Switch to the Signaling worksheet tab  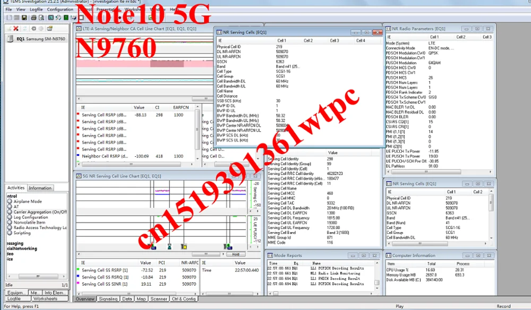click(108, 299)
